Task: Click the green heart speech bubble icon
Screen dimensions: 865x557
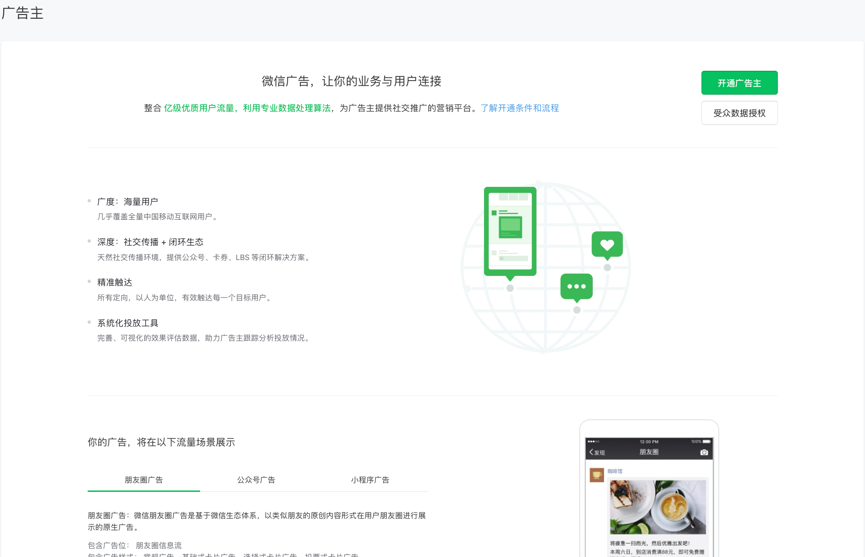Action: [607, 244]
